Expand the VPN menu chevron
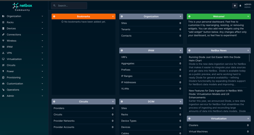This screenshot has height=135, width=254. pos(42,53)
